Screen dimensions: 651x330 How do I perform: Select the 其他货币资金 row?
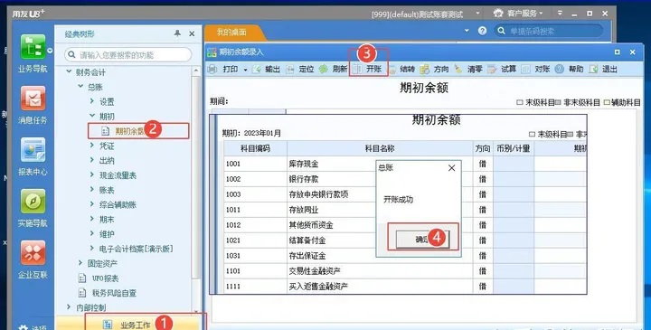point(405,225)
